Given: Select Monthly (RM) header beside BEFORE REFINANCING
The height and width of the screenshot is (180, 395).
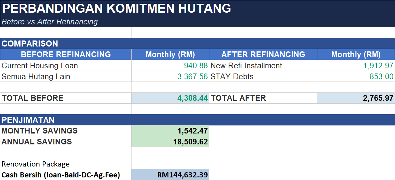Looking at the screenshot, I should (170, 55).
